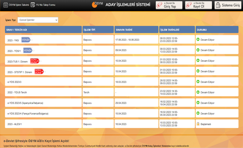The height and width of the screenshot is (148, 243).
Task: Click exam date 17.06.2023 - 18.06.2023
Action: (x=127, y=40)
